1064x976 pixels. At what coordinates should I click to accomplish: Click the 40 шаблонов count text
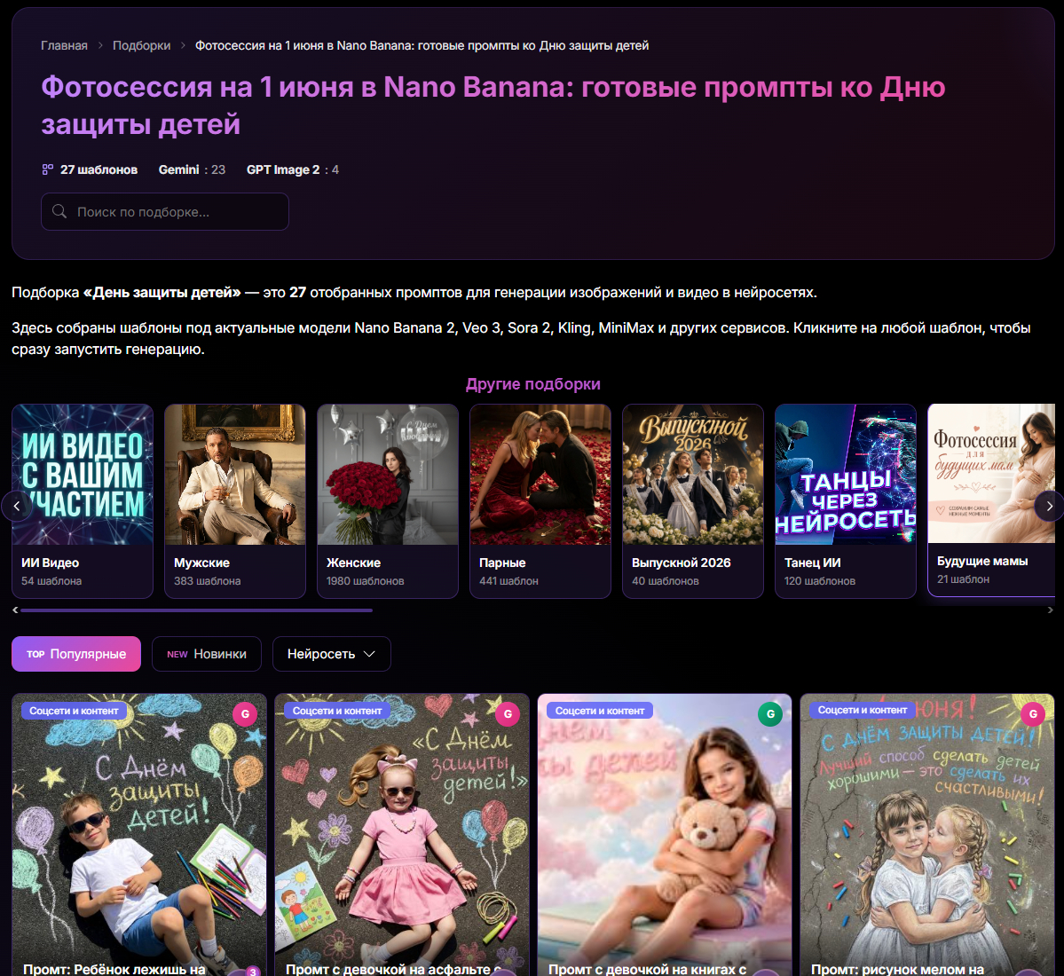665,580
